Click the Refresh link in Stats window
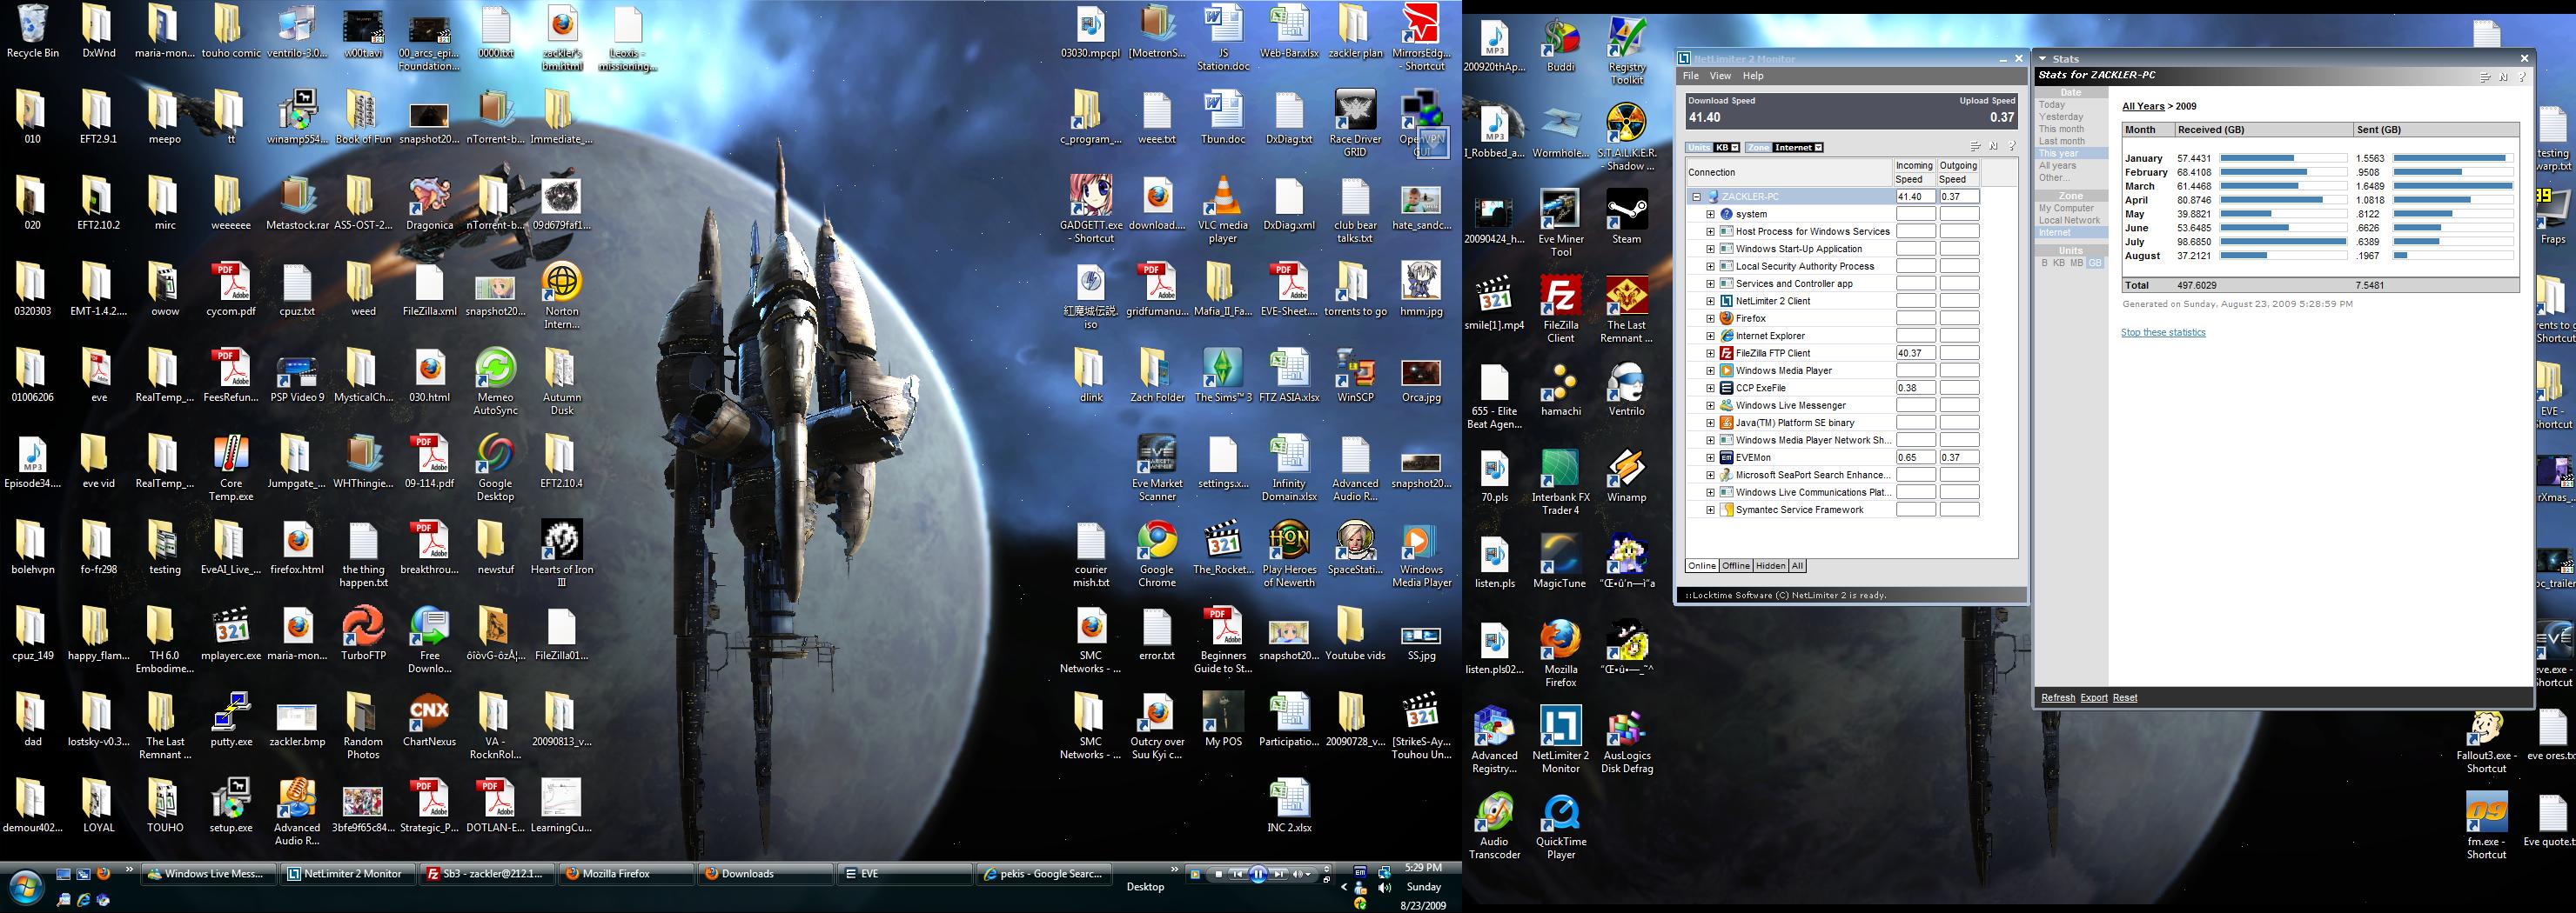The width and height of the screenshot is (2576, 913). pyautogui.click(x=2058, y=698)
